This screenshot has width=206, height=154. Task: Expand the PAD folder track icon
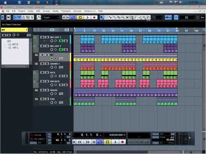tap(36, 99)
